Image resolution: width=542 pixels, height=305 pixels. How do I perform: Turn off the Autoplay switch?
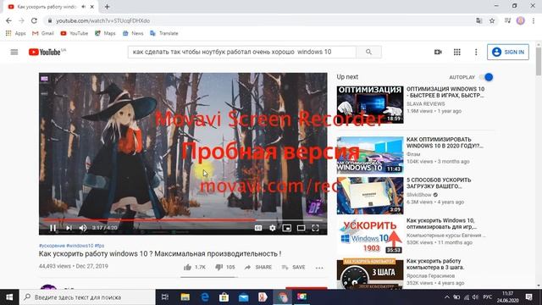point(487,77)
